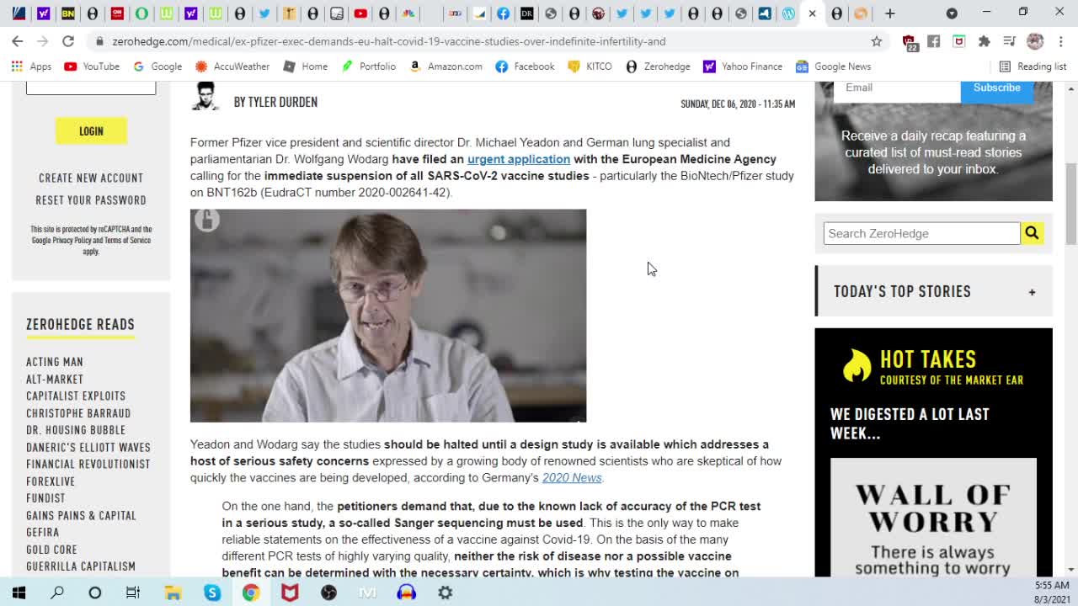The width and height of the screenshot is (1078, 606).
Task: Open the Chrome extensions puzzle icon
Action: (984, 41)
